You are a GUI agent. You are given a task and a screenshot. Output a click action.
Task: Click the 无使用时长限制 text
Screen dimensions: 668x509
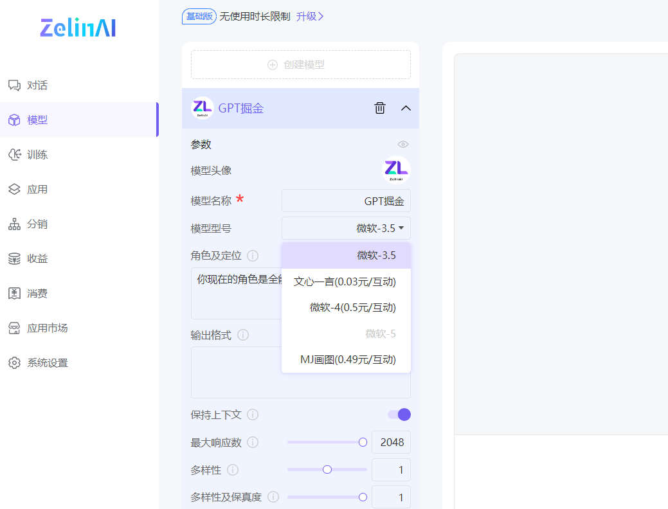point(255,17)
